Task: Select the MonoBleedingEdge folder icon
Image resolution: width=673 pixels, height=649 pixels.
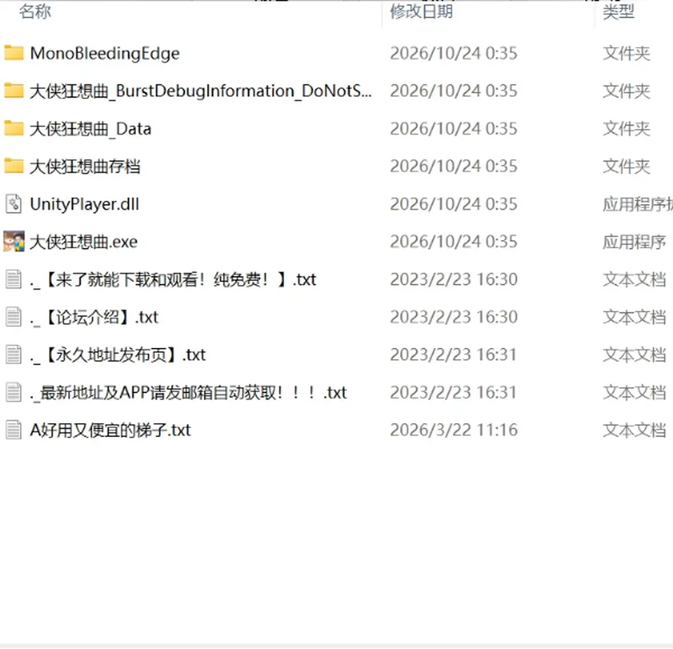Action: point(14,53)
